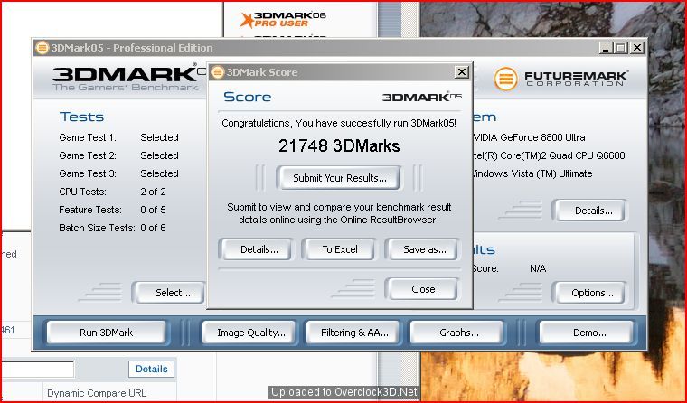Click the Tests section heading
This screenshot has width=687, height=403.
point(82,117)
